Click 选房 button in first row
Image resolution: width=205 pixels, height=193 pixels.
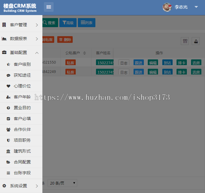click(196, 62)
